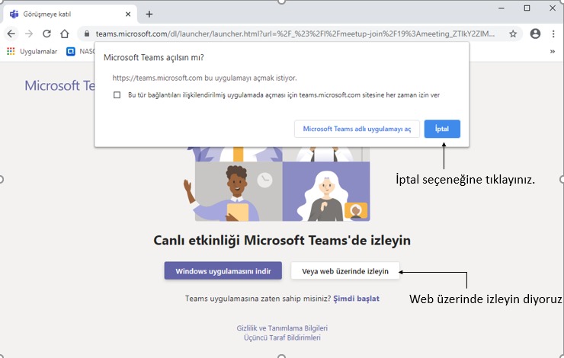Viewport: 564px width, 358px height.
Task: Click the İptal button in dialog
Action: 442,129
